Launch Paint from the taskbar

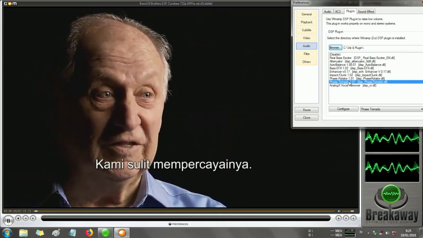click(x=56, y=233)
